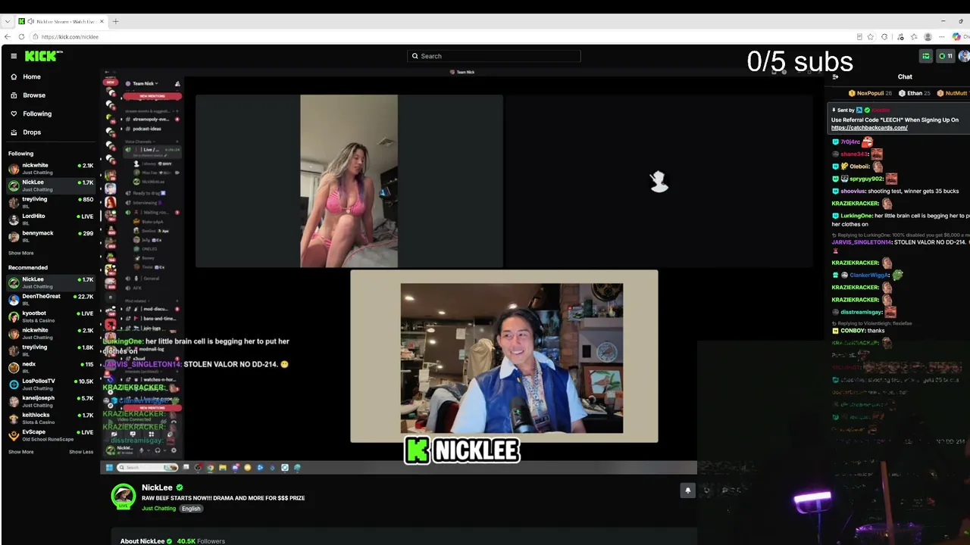Open the browser profile avatar icon
970x545 pixels.
[x=928, y=37]
